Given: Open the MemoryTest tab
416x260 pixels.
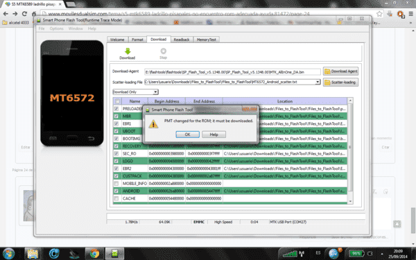Looking at the screenshot, I should point(207,40).
